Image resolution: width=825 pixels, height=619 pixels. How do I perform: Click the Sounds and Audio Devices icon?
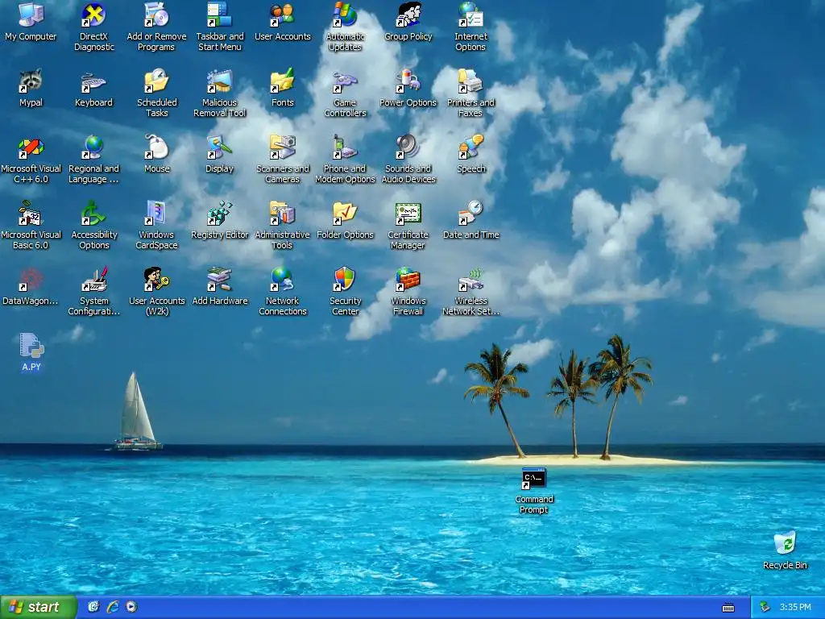pyautogui.click(x=408, y=147)
